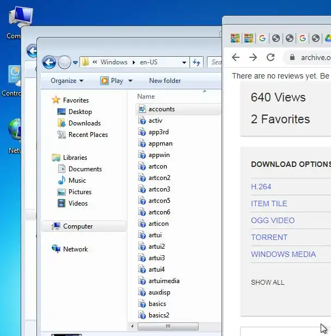Sort files by the Name column header
The width and height of the screenshot is (331, 336).
pos(146,97)
